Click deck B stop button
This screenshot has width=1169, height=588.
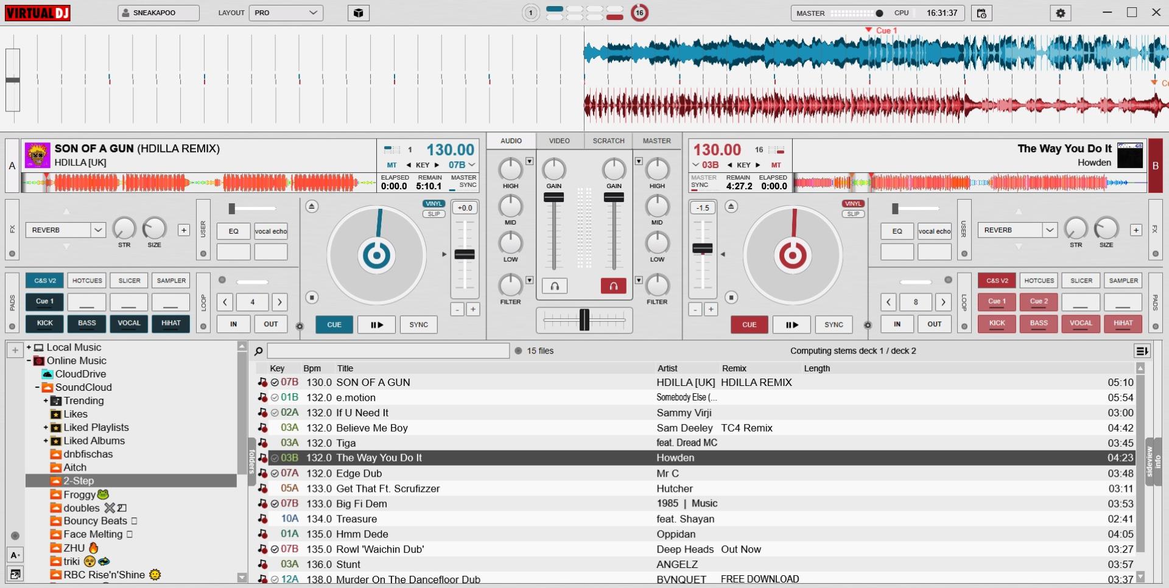pyautogui.click(x=731, y=298)
